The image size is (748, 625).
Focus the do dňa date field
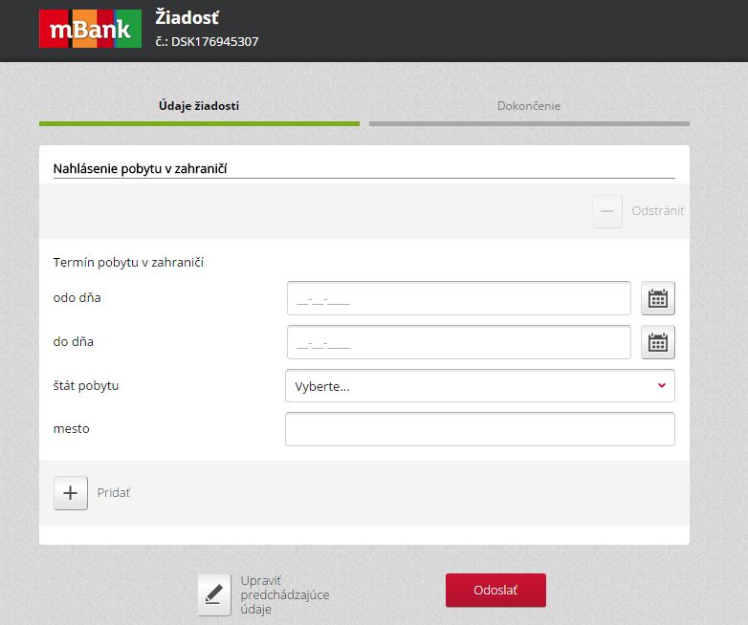coord(459,342)
